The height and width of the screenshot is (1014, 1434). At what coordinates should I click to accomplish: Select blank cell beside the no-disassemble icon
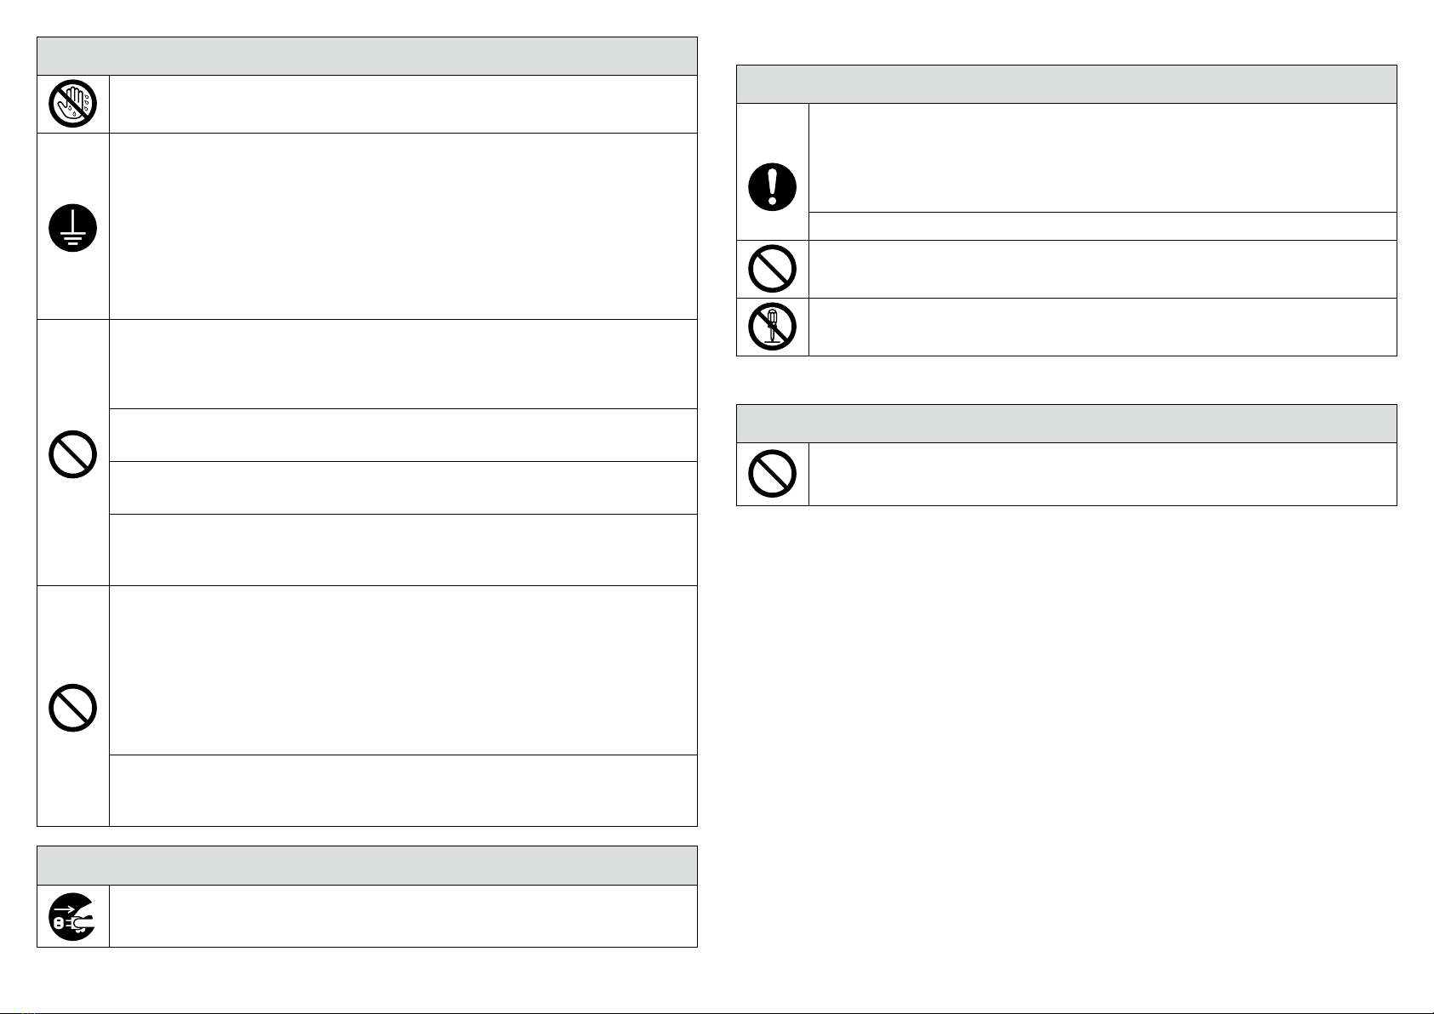[1103, 327]
